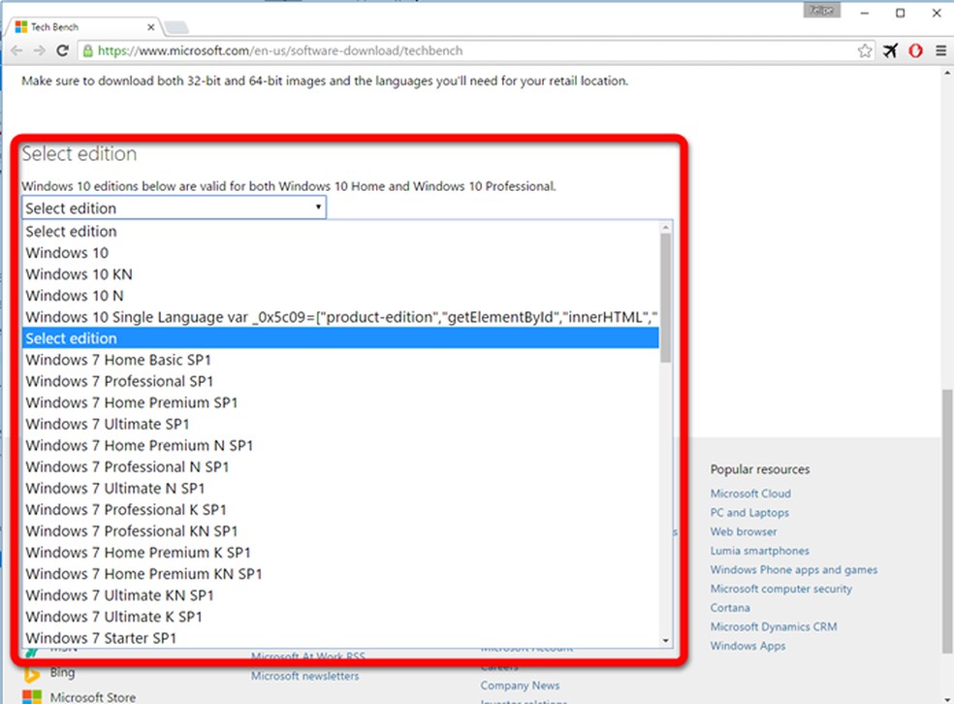This screenshot has width=954, height=704.
Task: Select the highlighted Select edition entry
Action: coord(340,338)
